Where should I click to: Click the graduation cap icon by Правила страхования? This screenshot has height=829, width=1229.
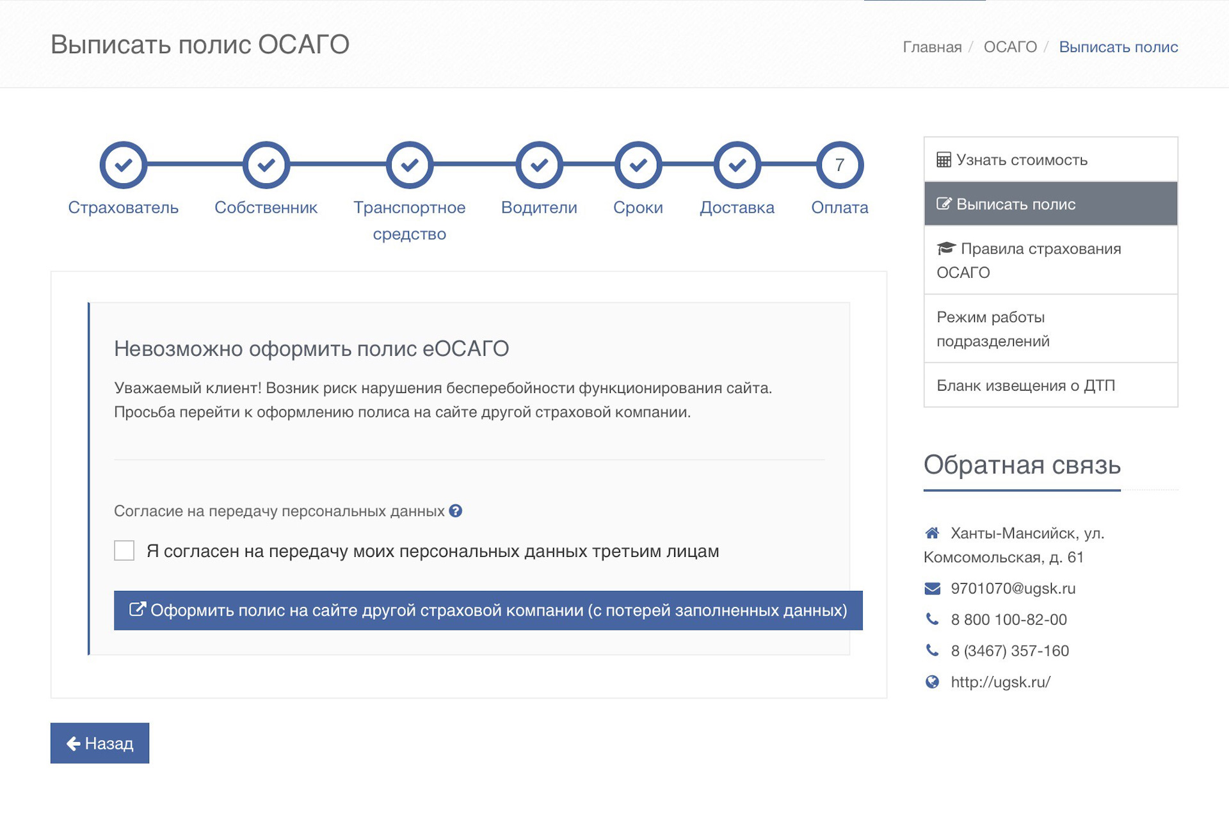[946, 248]
